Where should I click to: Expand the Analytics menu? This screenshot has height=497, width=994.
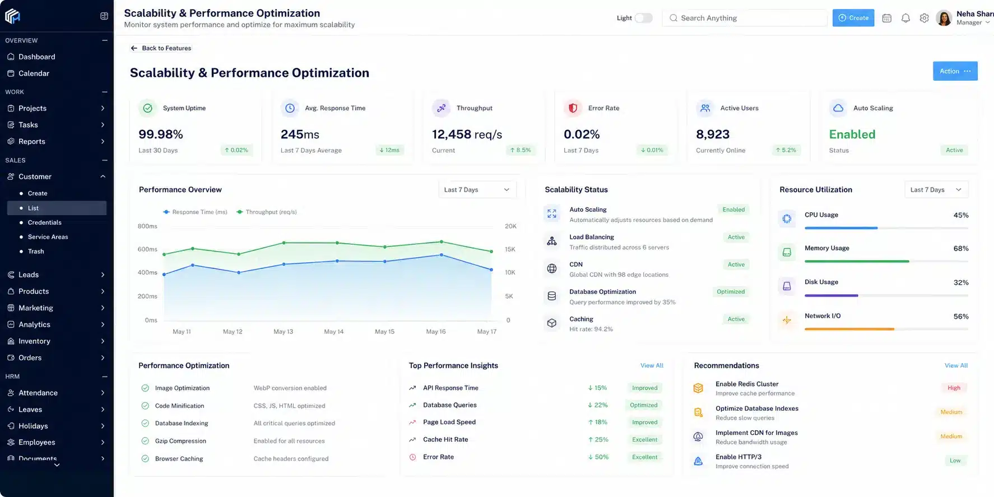(x=103, y=324)
